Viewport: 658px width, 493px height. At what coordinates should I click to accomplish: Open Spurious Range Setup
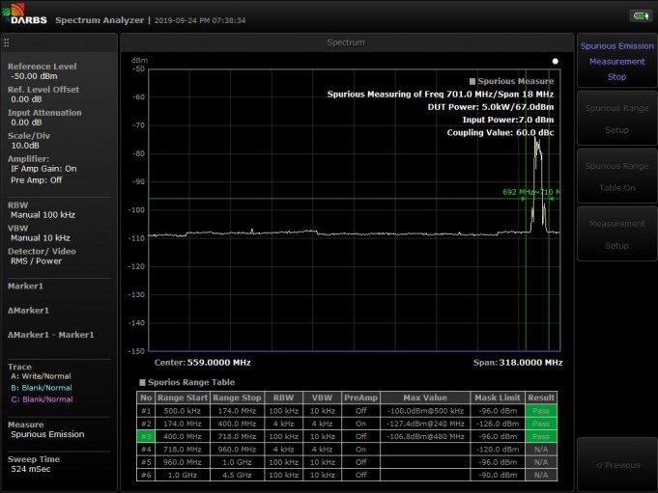615,119
